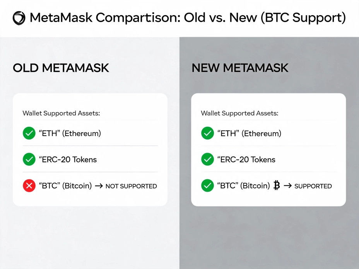Viewport: 359px width, 269px height.
Task: Click Wallet Supported Assets label in Old card
Action: (62, 113)
